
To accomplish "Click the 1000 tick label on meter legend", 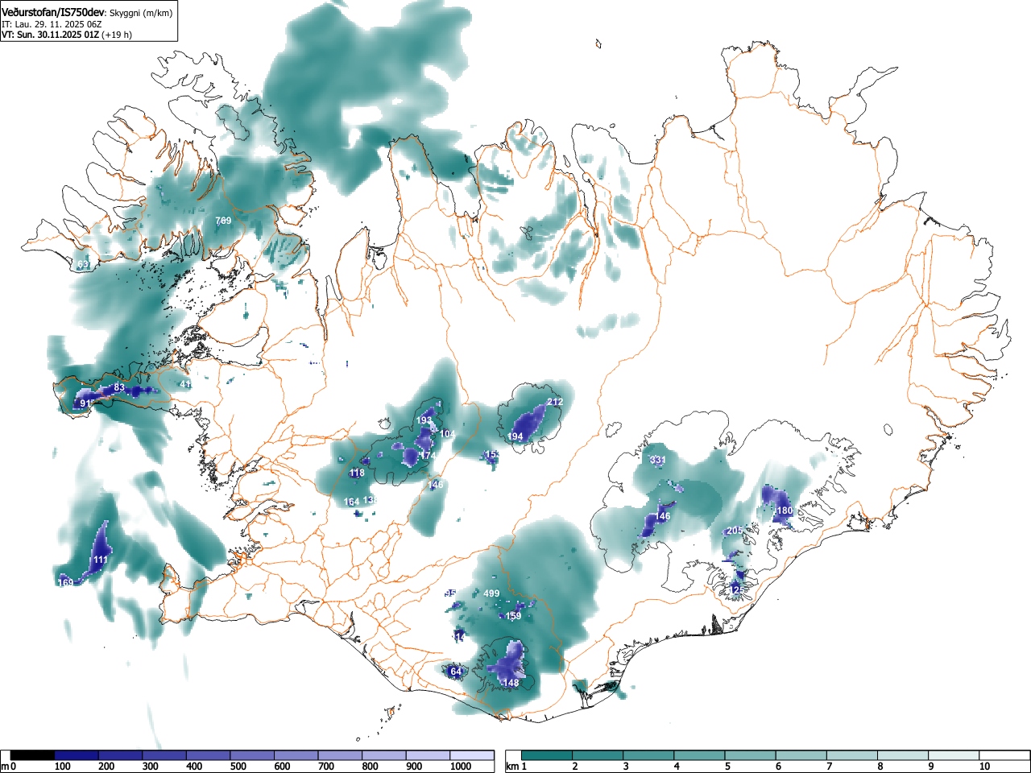I will click(x=461, y=767).
